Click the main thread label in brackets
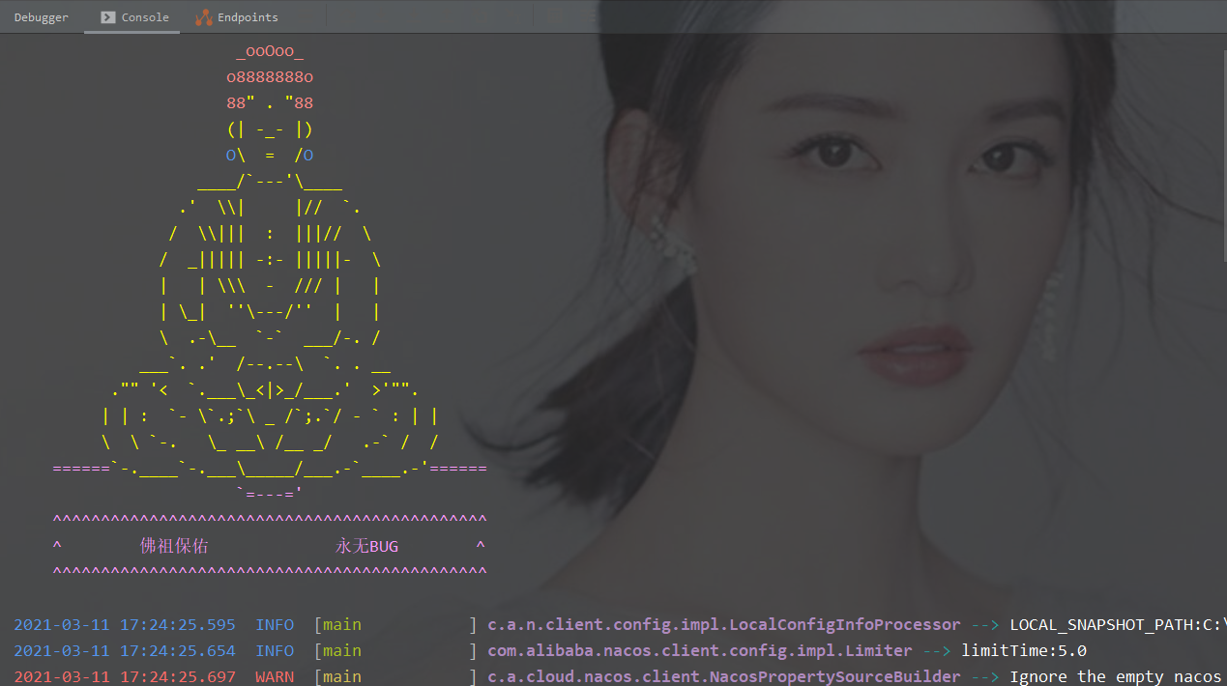Viewport: 1227px width, 686px height. (339, 624)
